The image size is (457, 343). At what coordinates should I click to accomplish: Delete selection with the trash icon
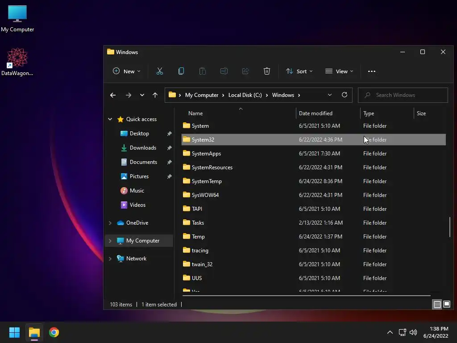[267, 71]
